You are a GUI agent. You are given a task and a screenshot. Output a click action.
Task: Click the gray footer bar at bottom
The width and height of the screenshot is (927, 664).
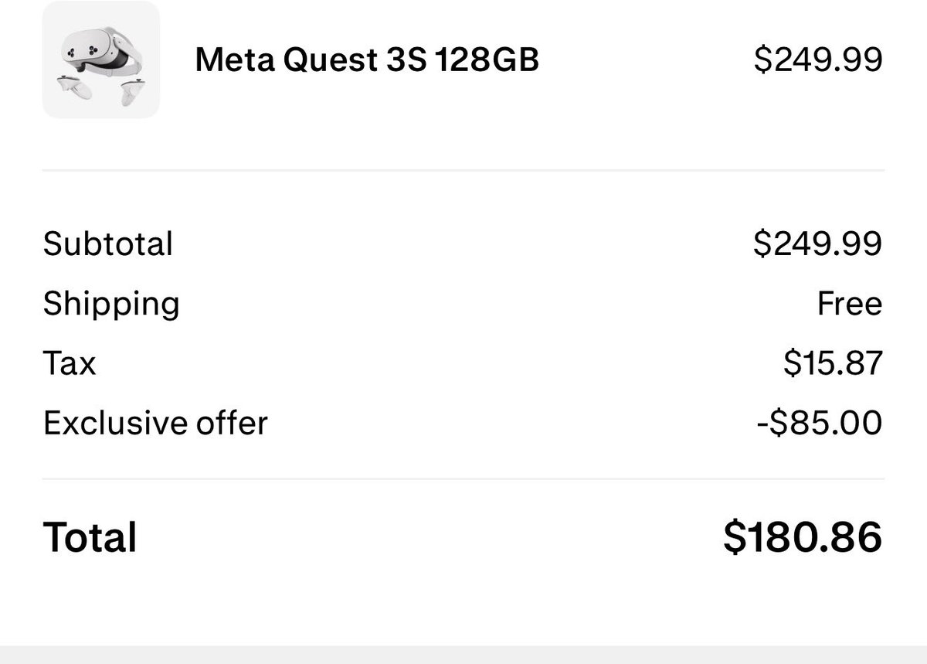click(x=463, y=655)
